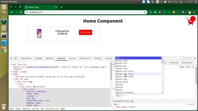Switch to the Memory tab
This screenshot has height=111, width=198.
pos(98,58)
